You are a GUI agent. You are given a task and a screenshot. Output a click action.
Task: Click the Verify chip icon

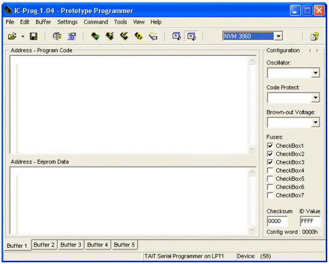tap(153, 36)
